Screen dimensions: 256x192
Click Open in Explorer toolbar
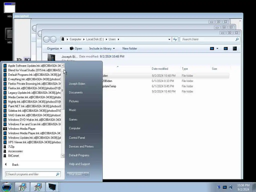76,48
